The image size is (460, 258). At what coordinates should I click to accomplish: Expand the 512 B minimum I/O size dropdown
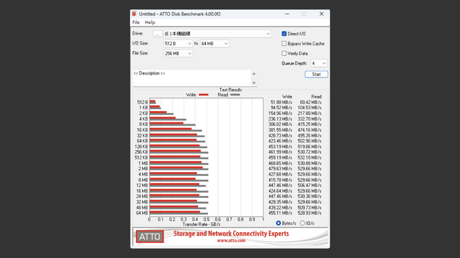[x=178, y=44]
